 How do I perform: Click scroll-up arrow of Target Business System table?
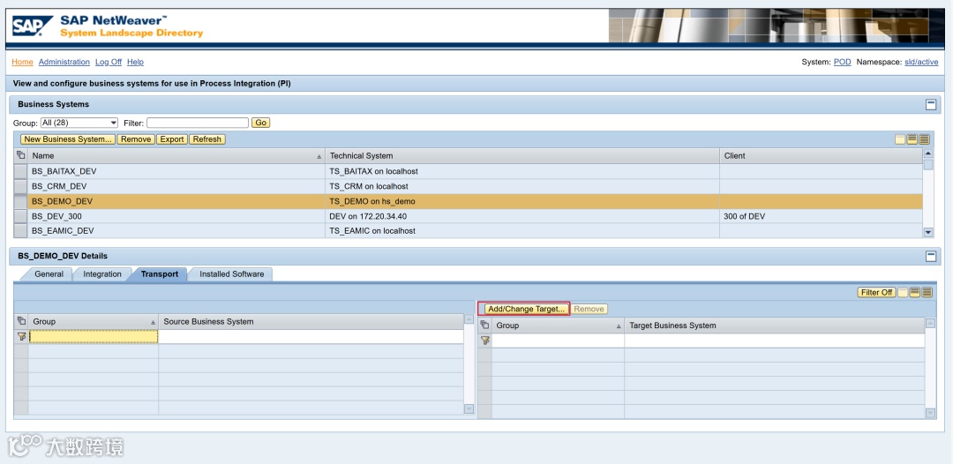(x=931, y=324)
